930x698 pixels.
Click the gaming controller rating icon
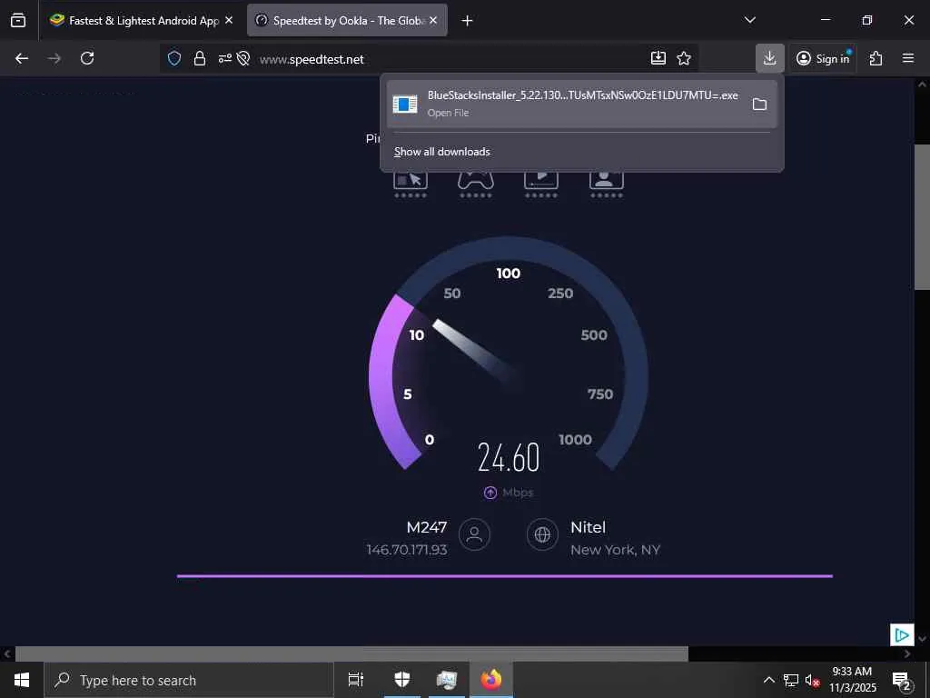pos(476,184)
